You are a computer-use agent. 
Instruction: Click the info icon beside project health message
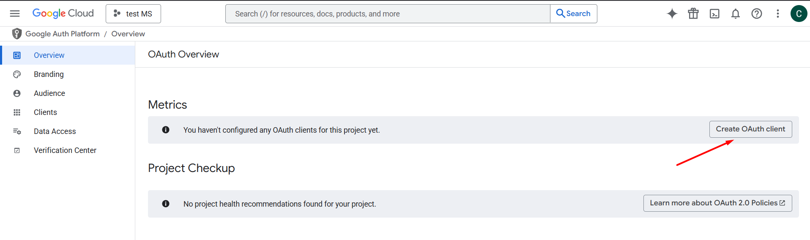(166, 204)
